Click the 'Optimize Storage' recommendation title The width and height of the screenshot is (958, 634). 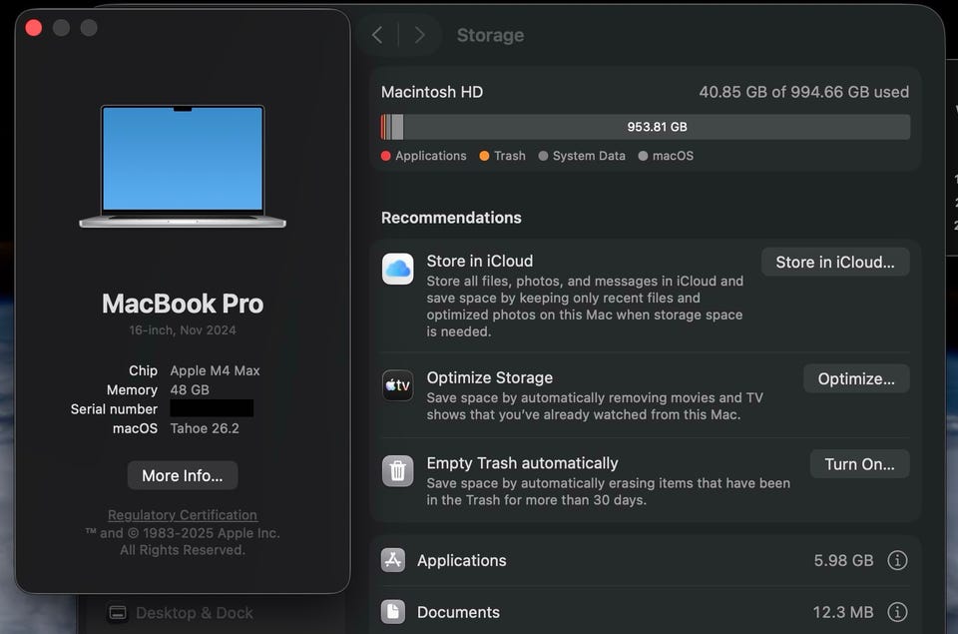tap(489, 377)
